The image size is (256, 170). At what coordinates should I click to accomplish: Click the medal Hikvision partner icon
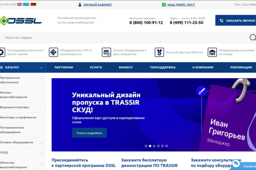[x=159, y=52]
